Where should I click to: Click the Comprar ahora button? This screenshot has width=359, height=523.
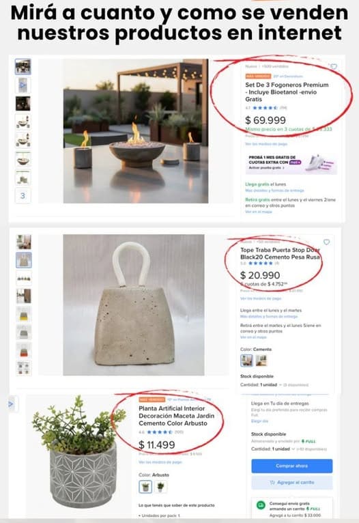point(292,466)
